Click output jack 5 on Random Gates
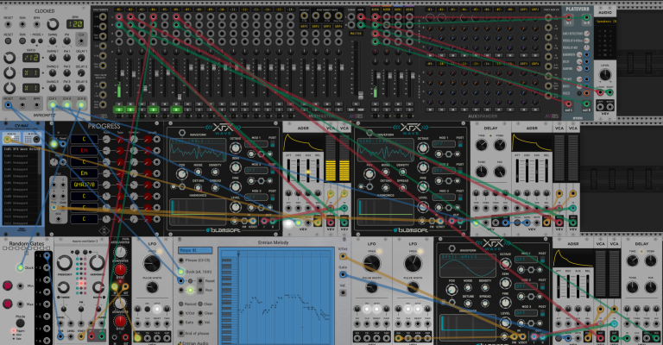Viewport: 663px width, 345px height. [47, 304]
